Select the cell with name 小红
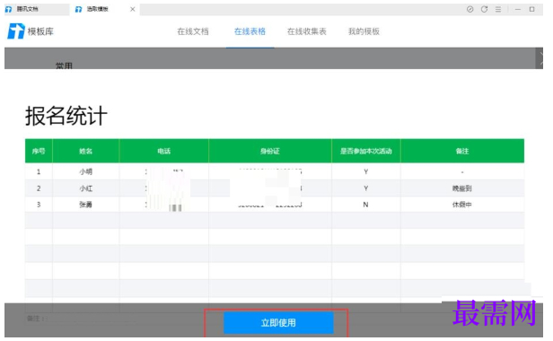Screen dimensions: 553x341 coord(85,188)
